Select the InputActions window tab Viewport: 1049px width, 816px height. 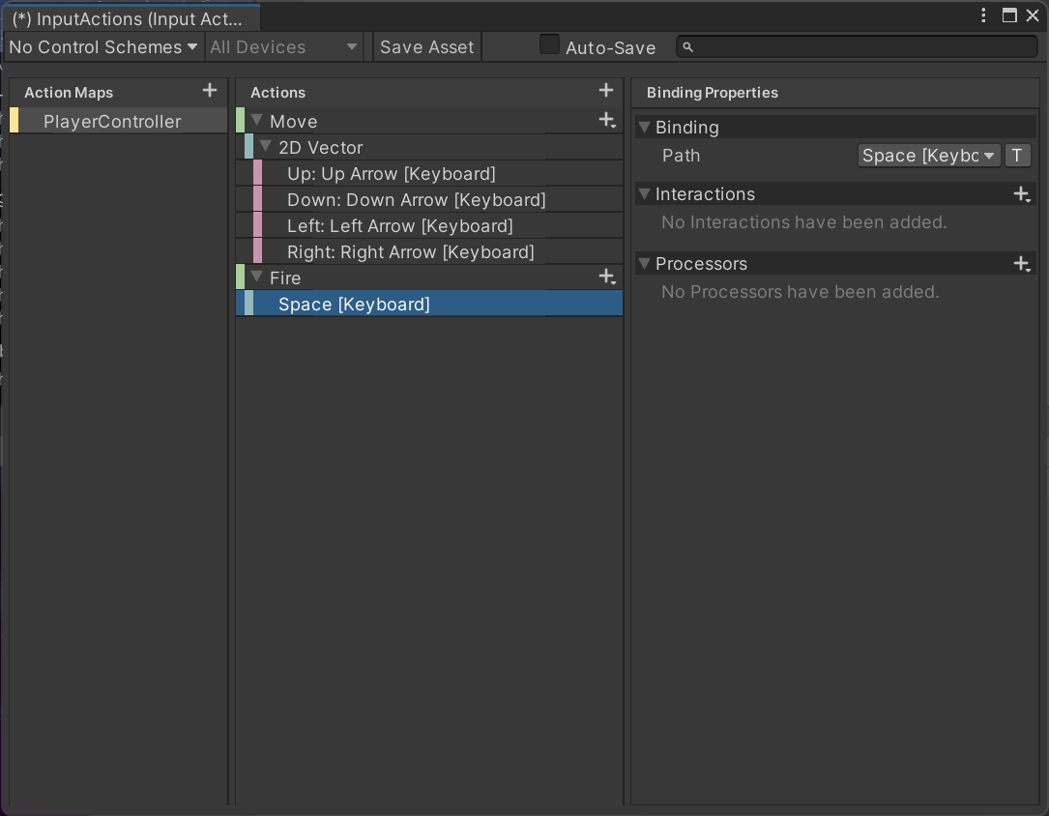click(131, 18)
